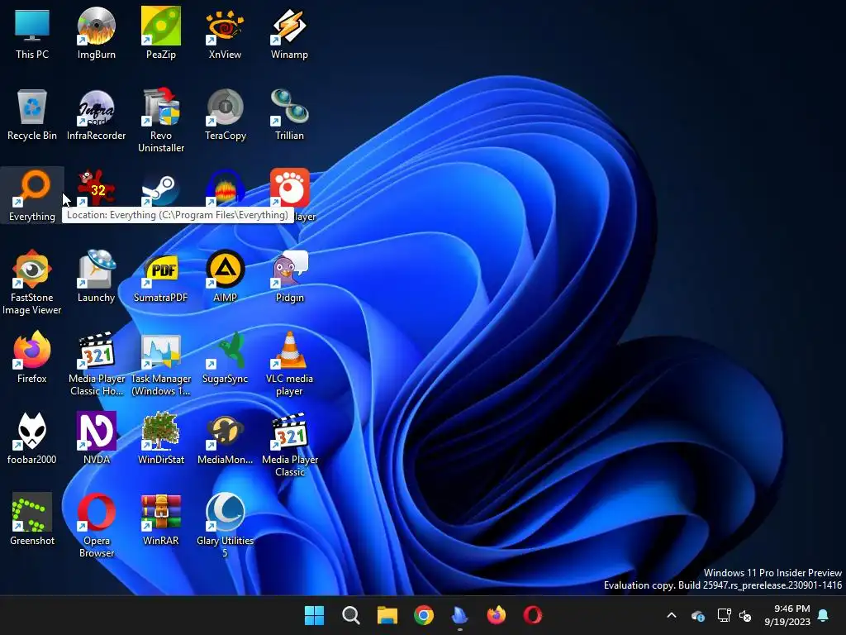The width and height of the screenshot is (846, 635).
Task: Select foobar2000 desktop icon
Action: [x=32, y=438]
